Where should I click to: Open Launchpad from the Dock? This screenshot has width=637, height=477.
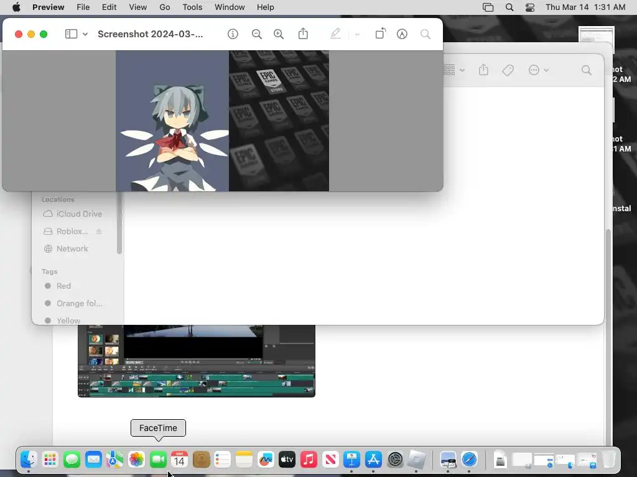(x=50, y=460)
